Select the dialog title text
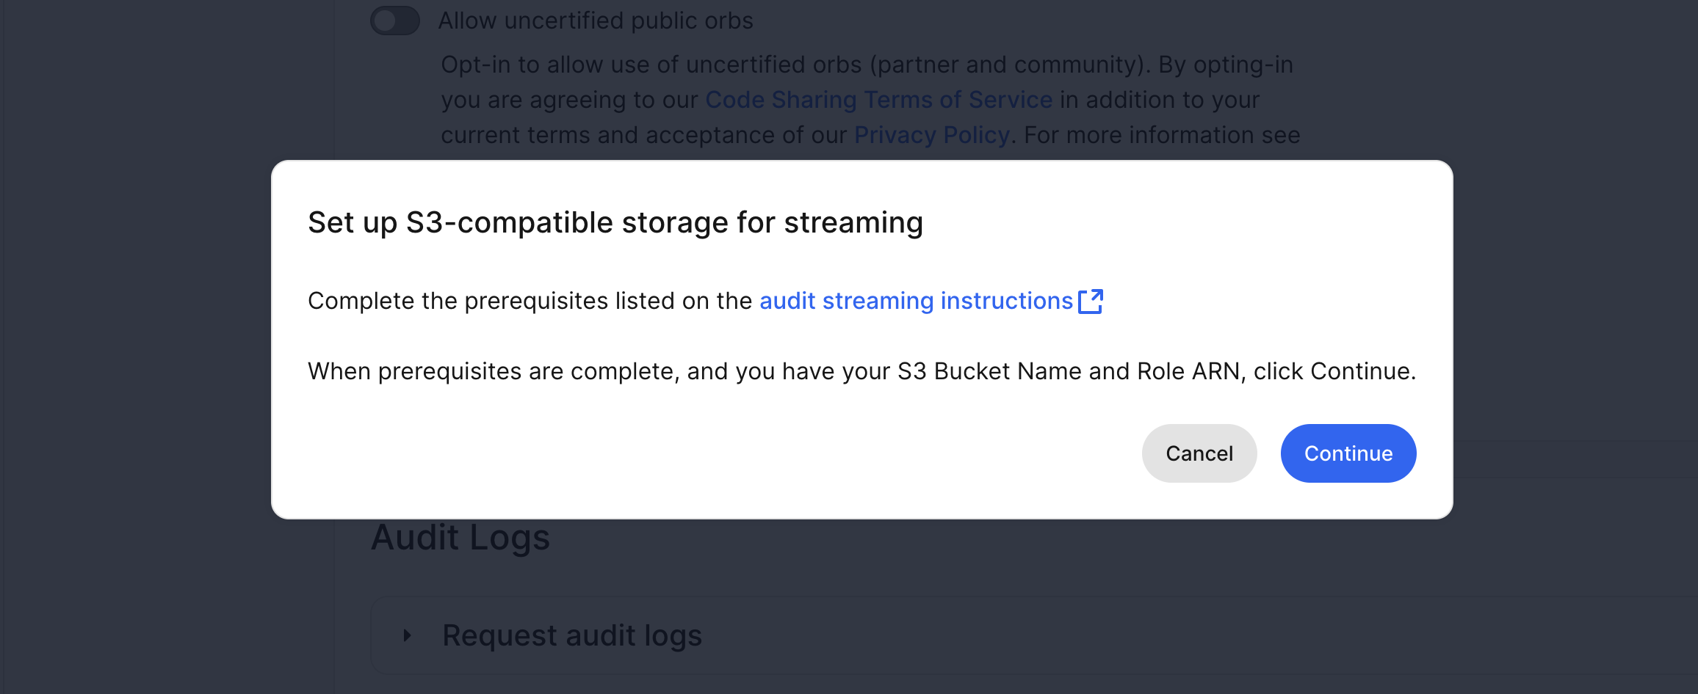The width and height of the screenshot is (1698, 694). coord(615,222)
